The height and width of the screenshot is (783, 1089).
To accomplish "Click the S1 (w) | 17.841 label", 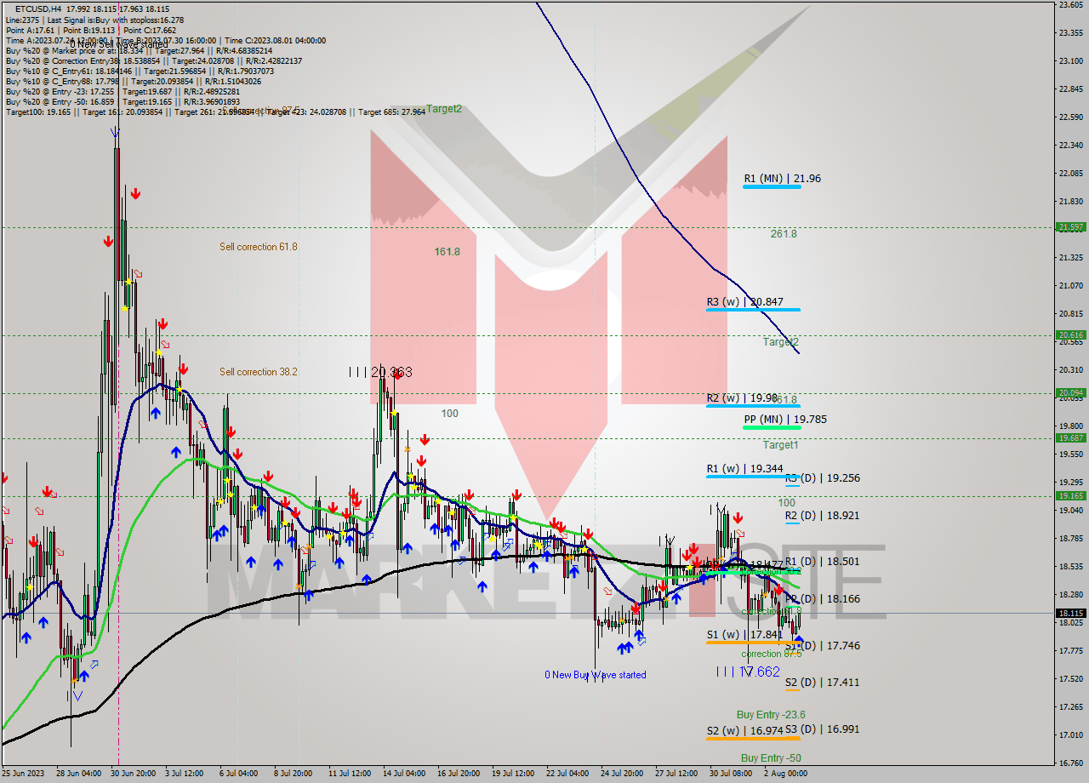I will click(x=744, y=635).
